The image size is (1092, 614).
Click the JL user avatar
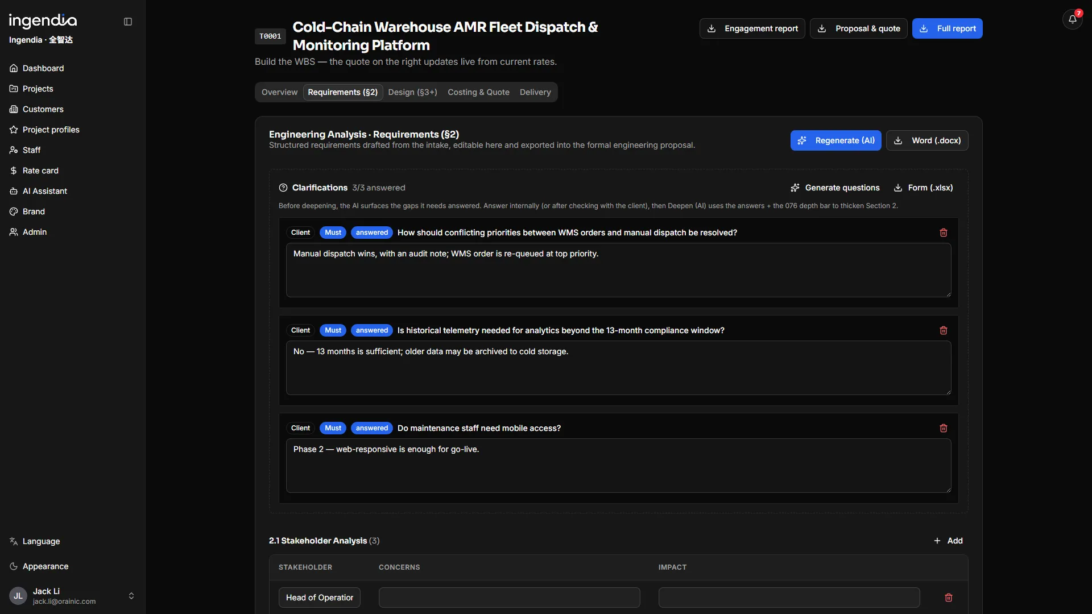coord(18,596)
